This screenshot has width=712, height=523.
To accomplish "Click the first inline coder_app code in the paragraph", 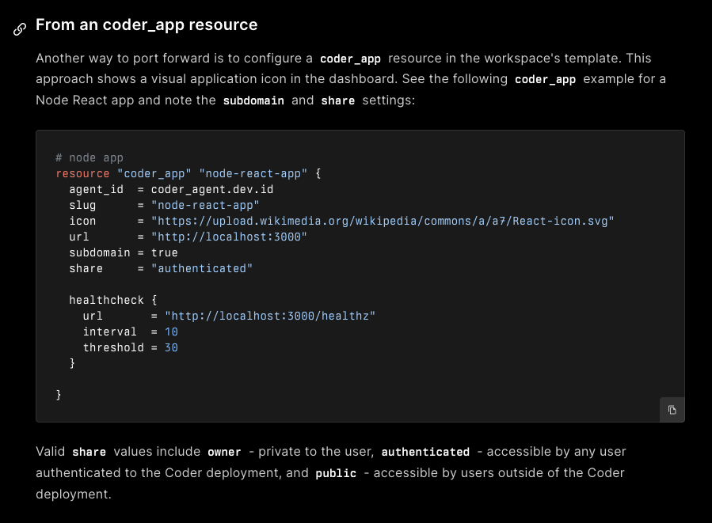I will [x=350, y=59].
